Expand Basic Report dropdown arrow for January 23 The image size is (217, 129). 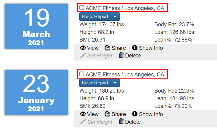(x=115, y=83)
